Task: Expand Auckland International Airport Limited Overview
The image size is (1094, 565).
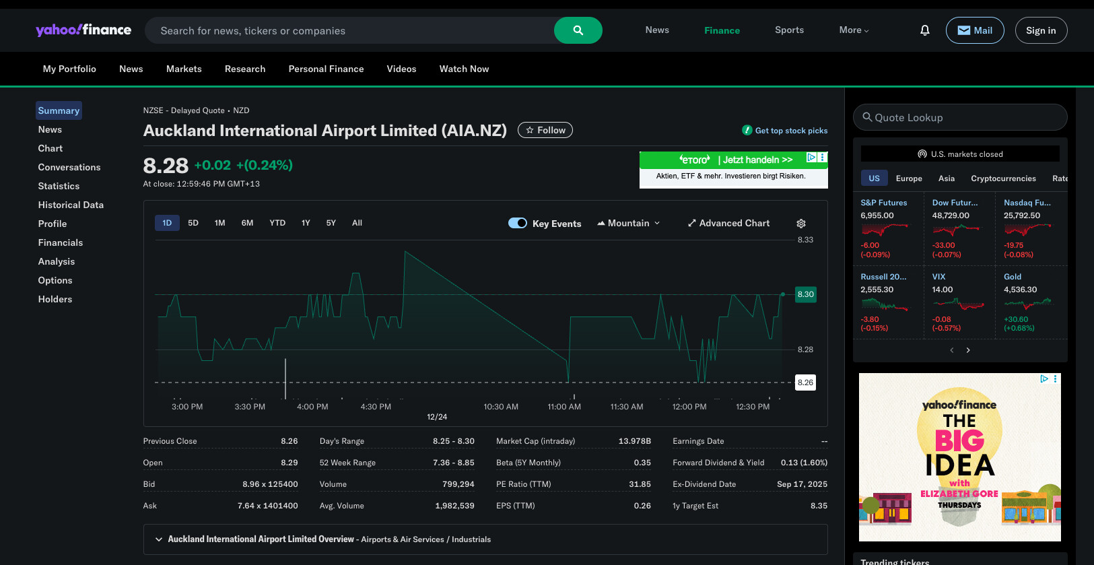Action: [x=159, y=539]
